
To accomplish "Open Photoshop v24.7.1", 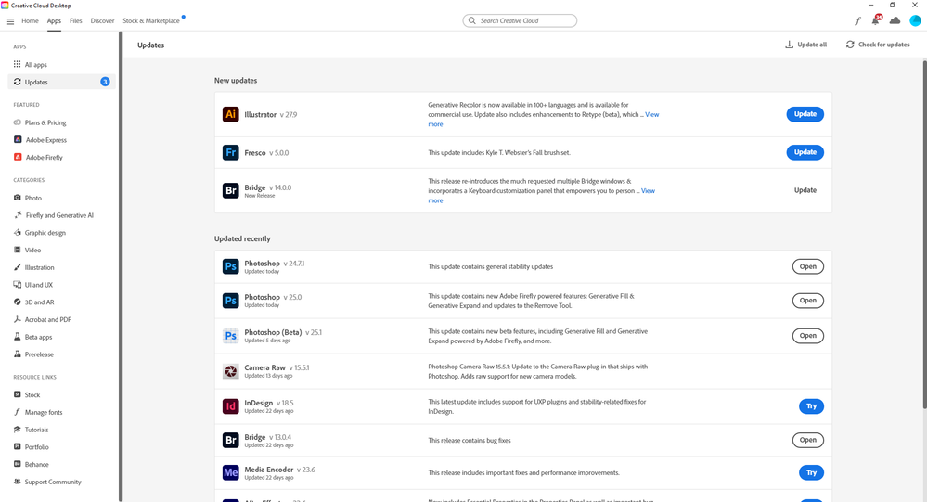I will (x=807, y=266).
